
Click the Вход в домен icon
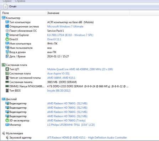click(x=7, y=52)
